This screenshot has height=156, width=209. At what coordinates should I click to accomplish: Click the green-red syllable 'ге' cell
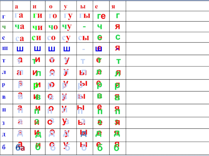tap(101, 16)
